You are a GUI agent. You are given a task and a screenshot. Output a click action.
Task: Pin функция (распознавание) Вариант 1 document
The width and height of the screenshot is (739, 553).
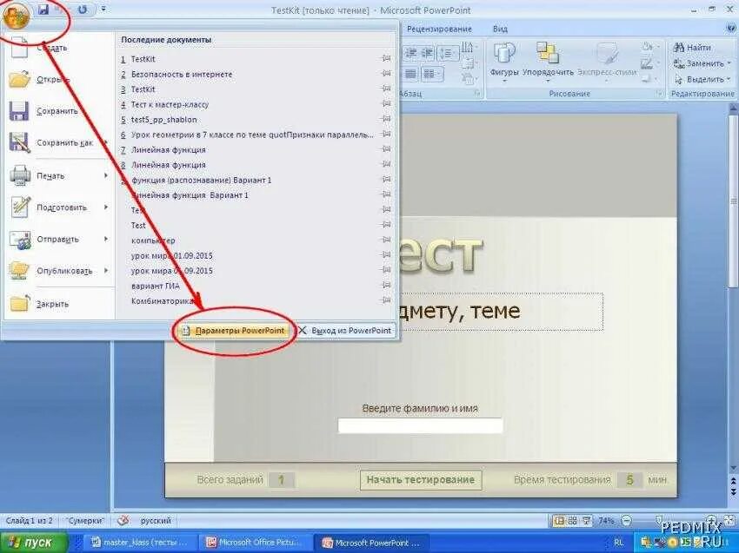[x=387, y=180]
